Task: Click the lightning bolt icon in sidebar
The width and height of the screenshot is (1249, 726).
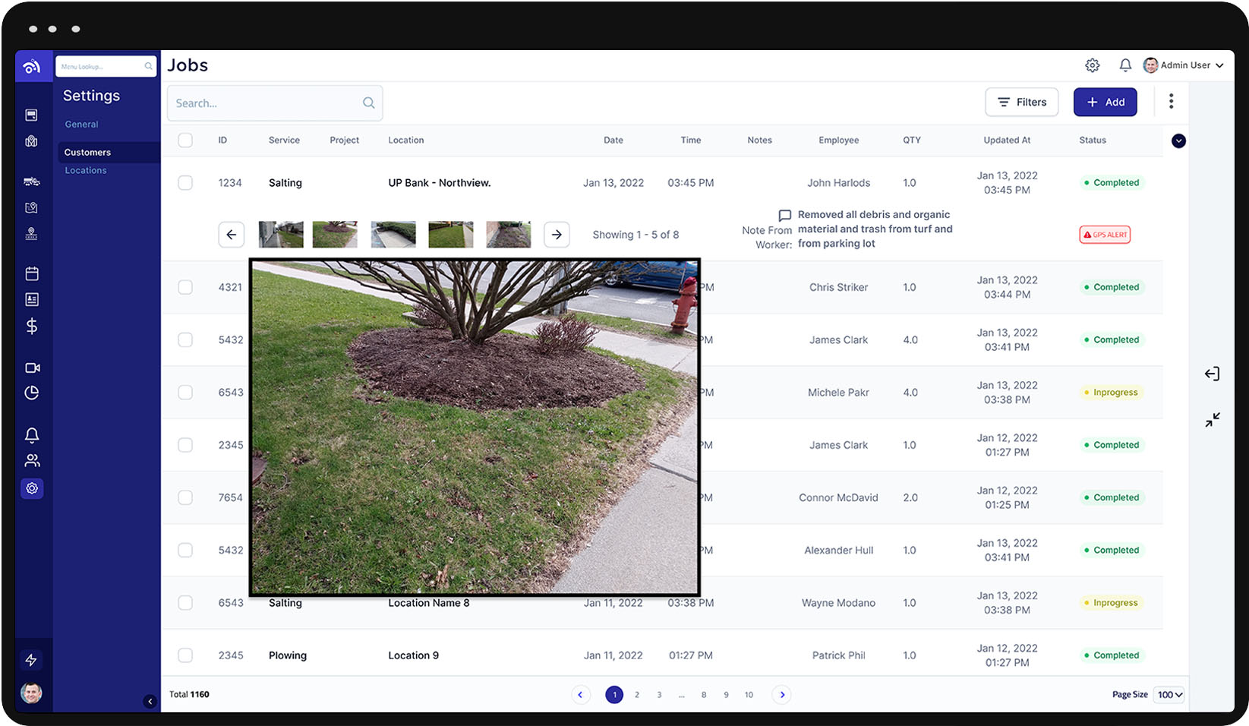Action: pos(31,660)
